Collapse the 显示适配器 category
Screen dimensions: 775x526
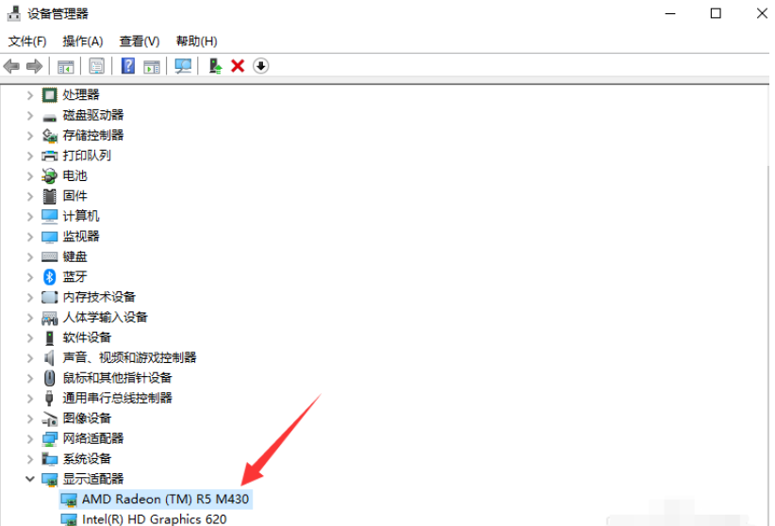(29, 479)
